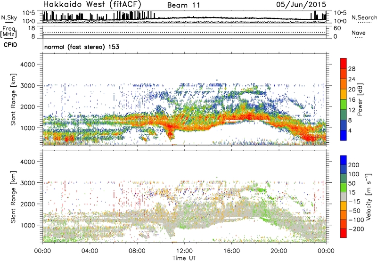This screenshot has height=261, width=377.
Task: Click the "Hokkaido West (fitACF)" plot title
Action: point(92,4)
